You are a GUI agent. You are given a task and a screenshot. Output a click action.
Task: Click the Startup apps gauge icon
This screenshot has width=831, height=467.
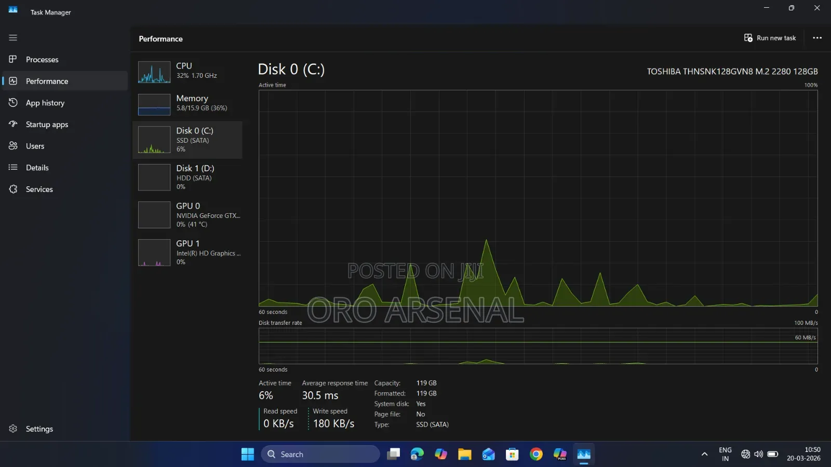pyautogui.click(x=13, y=124)
